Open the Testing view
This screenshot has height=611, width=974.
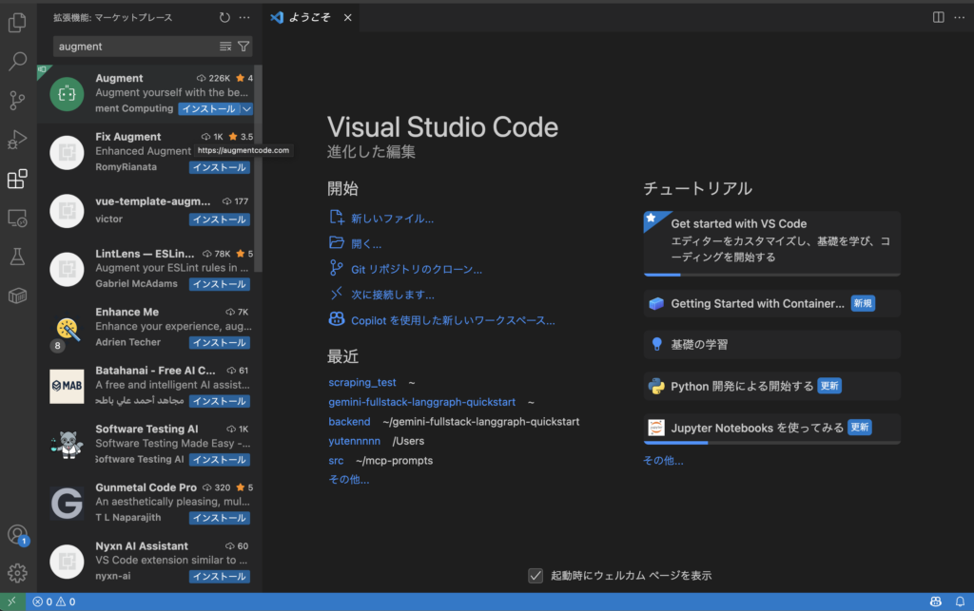[17, 257]
